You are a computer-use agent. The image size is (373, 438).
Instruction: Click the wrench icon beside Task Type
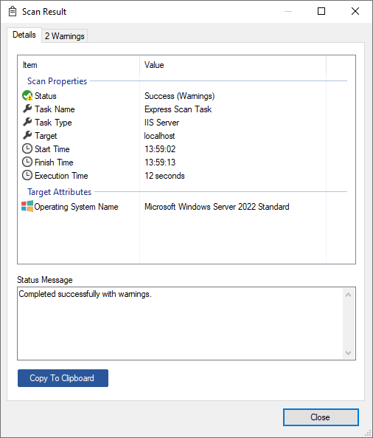click(27, 122)
